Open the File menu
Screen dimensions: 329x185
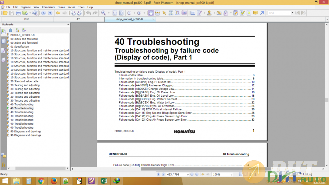pyautogui.click(x=8, y=7)
